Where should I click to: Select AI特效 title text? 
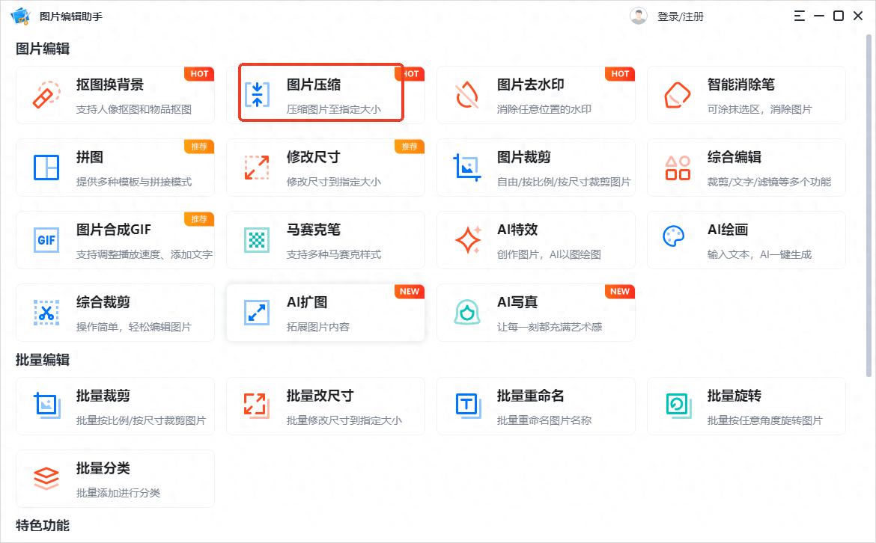coord(517,230)
